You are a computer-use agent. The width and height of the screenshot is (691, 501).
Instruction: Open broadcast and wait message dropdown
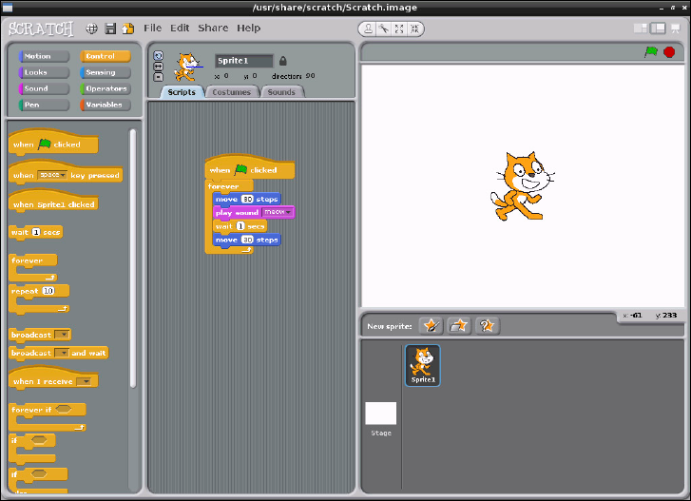[x=61, y=353]
